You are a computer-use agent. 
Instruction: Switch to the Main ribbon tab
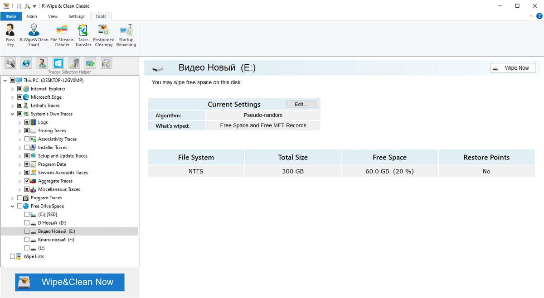click(x=32, y=16)
